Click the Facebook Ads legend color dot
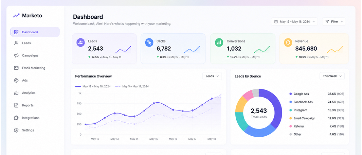Viewport: 362px width, 155px height. (x=290, y=102)
